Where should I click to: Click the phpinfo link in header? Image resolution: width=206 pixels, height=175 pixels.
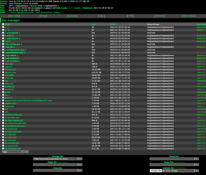click(x=77, y=8)
